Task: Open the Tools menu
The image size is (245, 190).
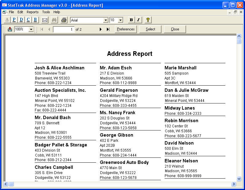Action: 46,12
